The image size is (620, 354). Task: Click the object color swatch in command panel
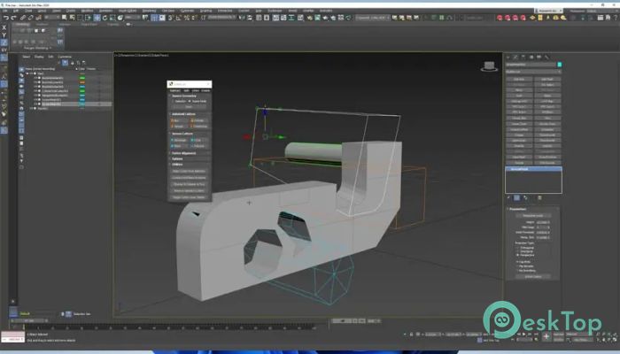(559, 64)
